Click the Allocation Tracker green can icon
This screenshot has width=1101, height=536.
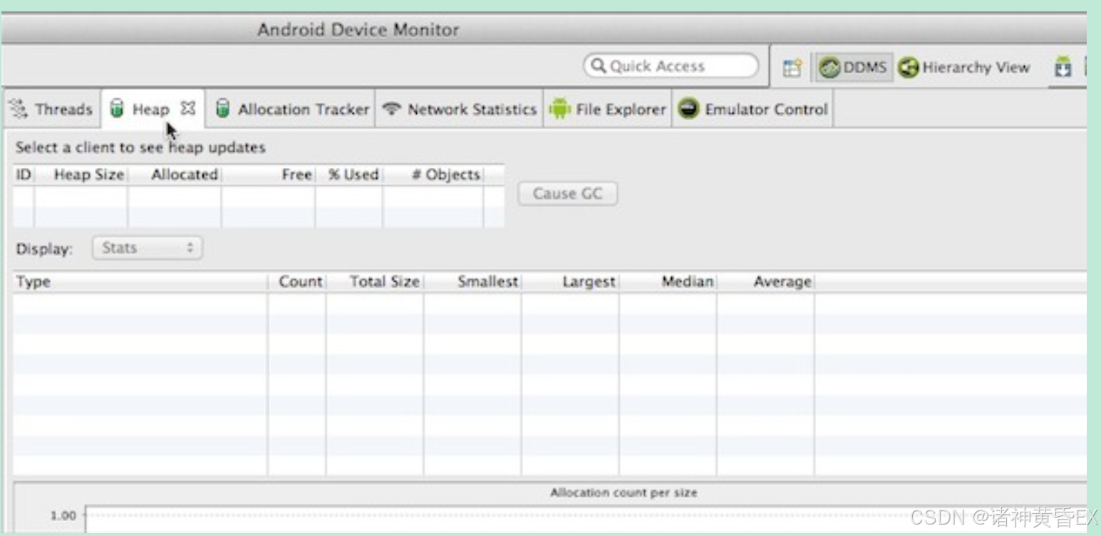(223, 109)
